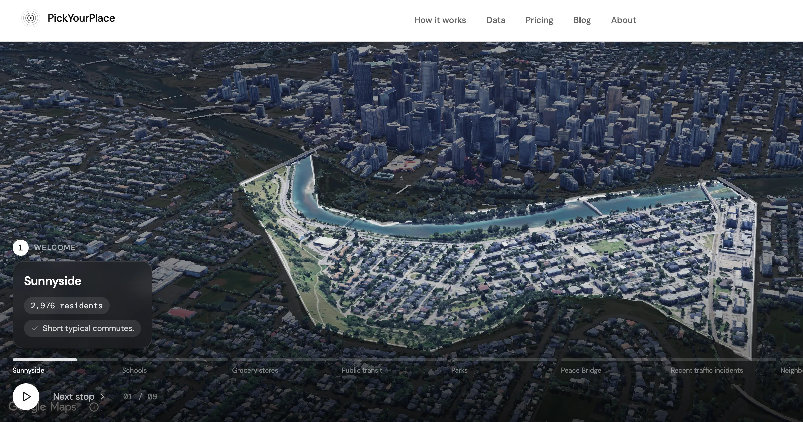Click the WELCOME label
803x422 pixels.
55,248
